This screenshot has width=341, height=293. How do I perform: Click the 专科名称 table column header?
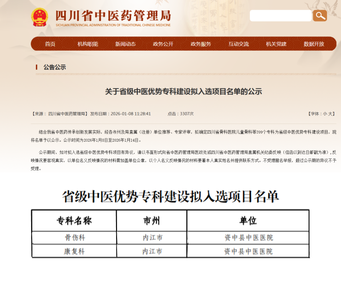74,221
